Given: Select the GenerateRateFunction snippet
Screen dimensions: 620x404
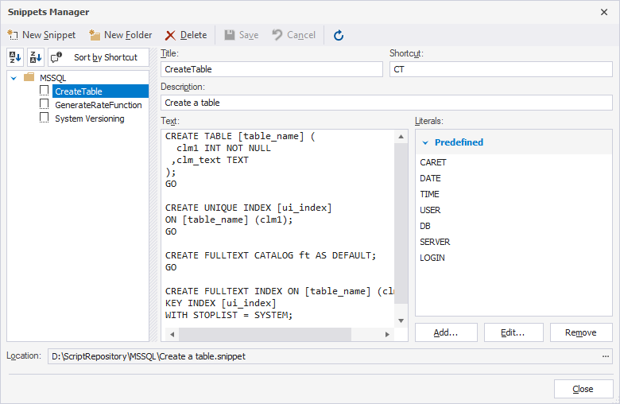Looking at the screenshot, I should [98, 105].
